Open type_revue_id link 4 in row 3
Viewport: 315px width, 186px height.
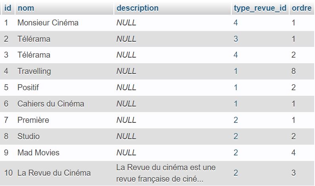click(236, 55)
